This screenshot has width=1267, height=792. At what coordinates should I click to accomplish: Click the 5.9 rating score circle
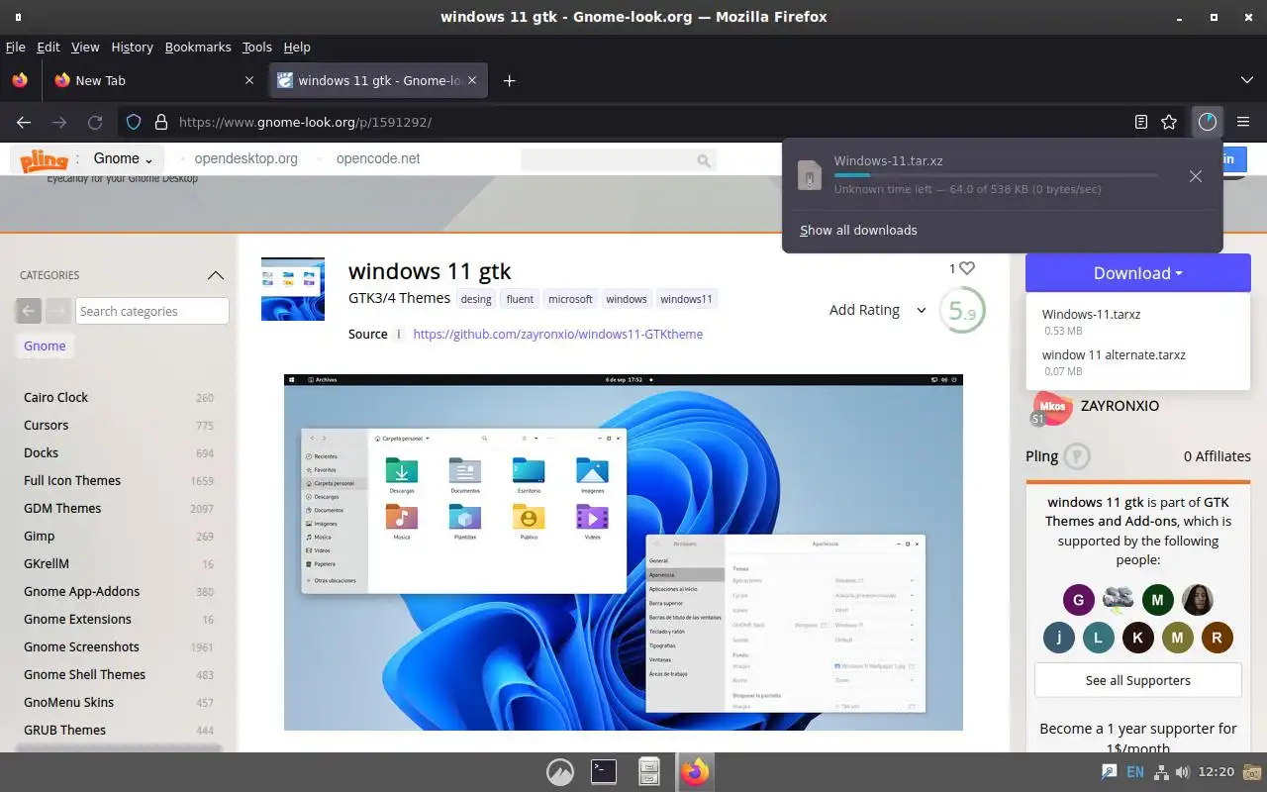(961, 311)
